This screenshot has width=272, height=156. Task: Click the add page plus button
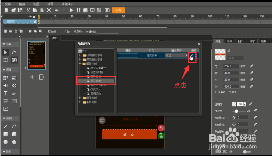point(32,77)
